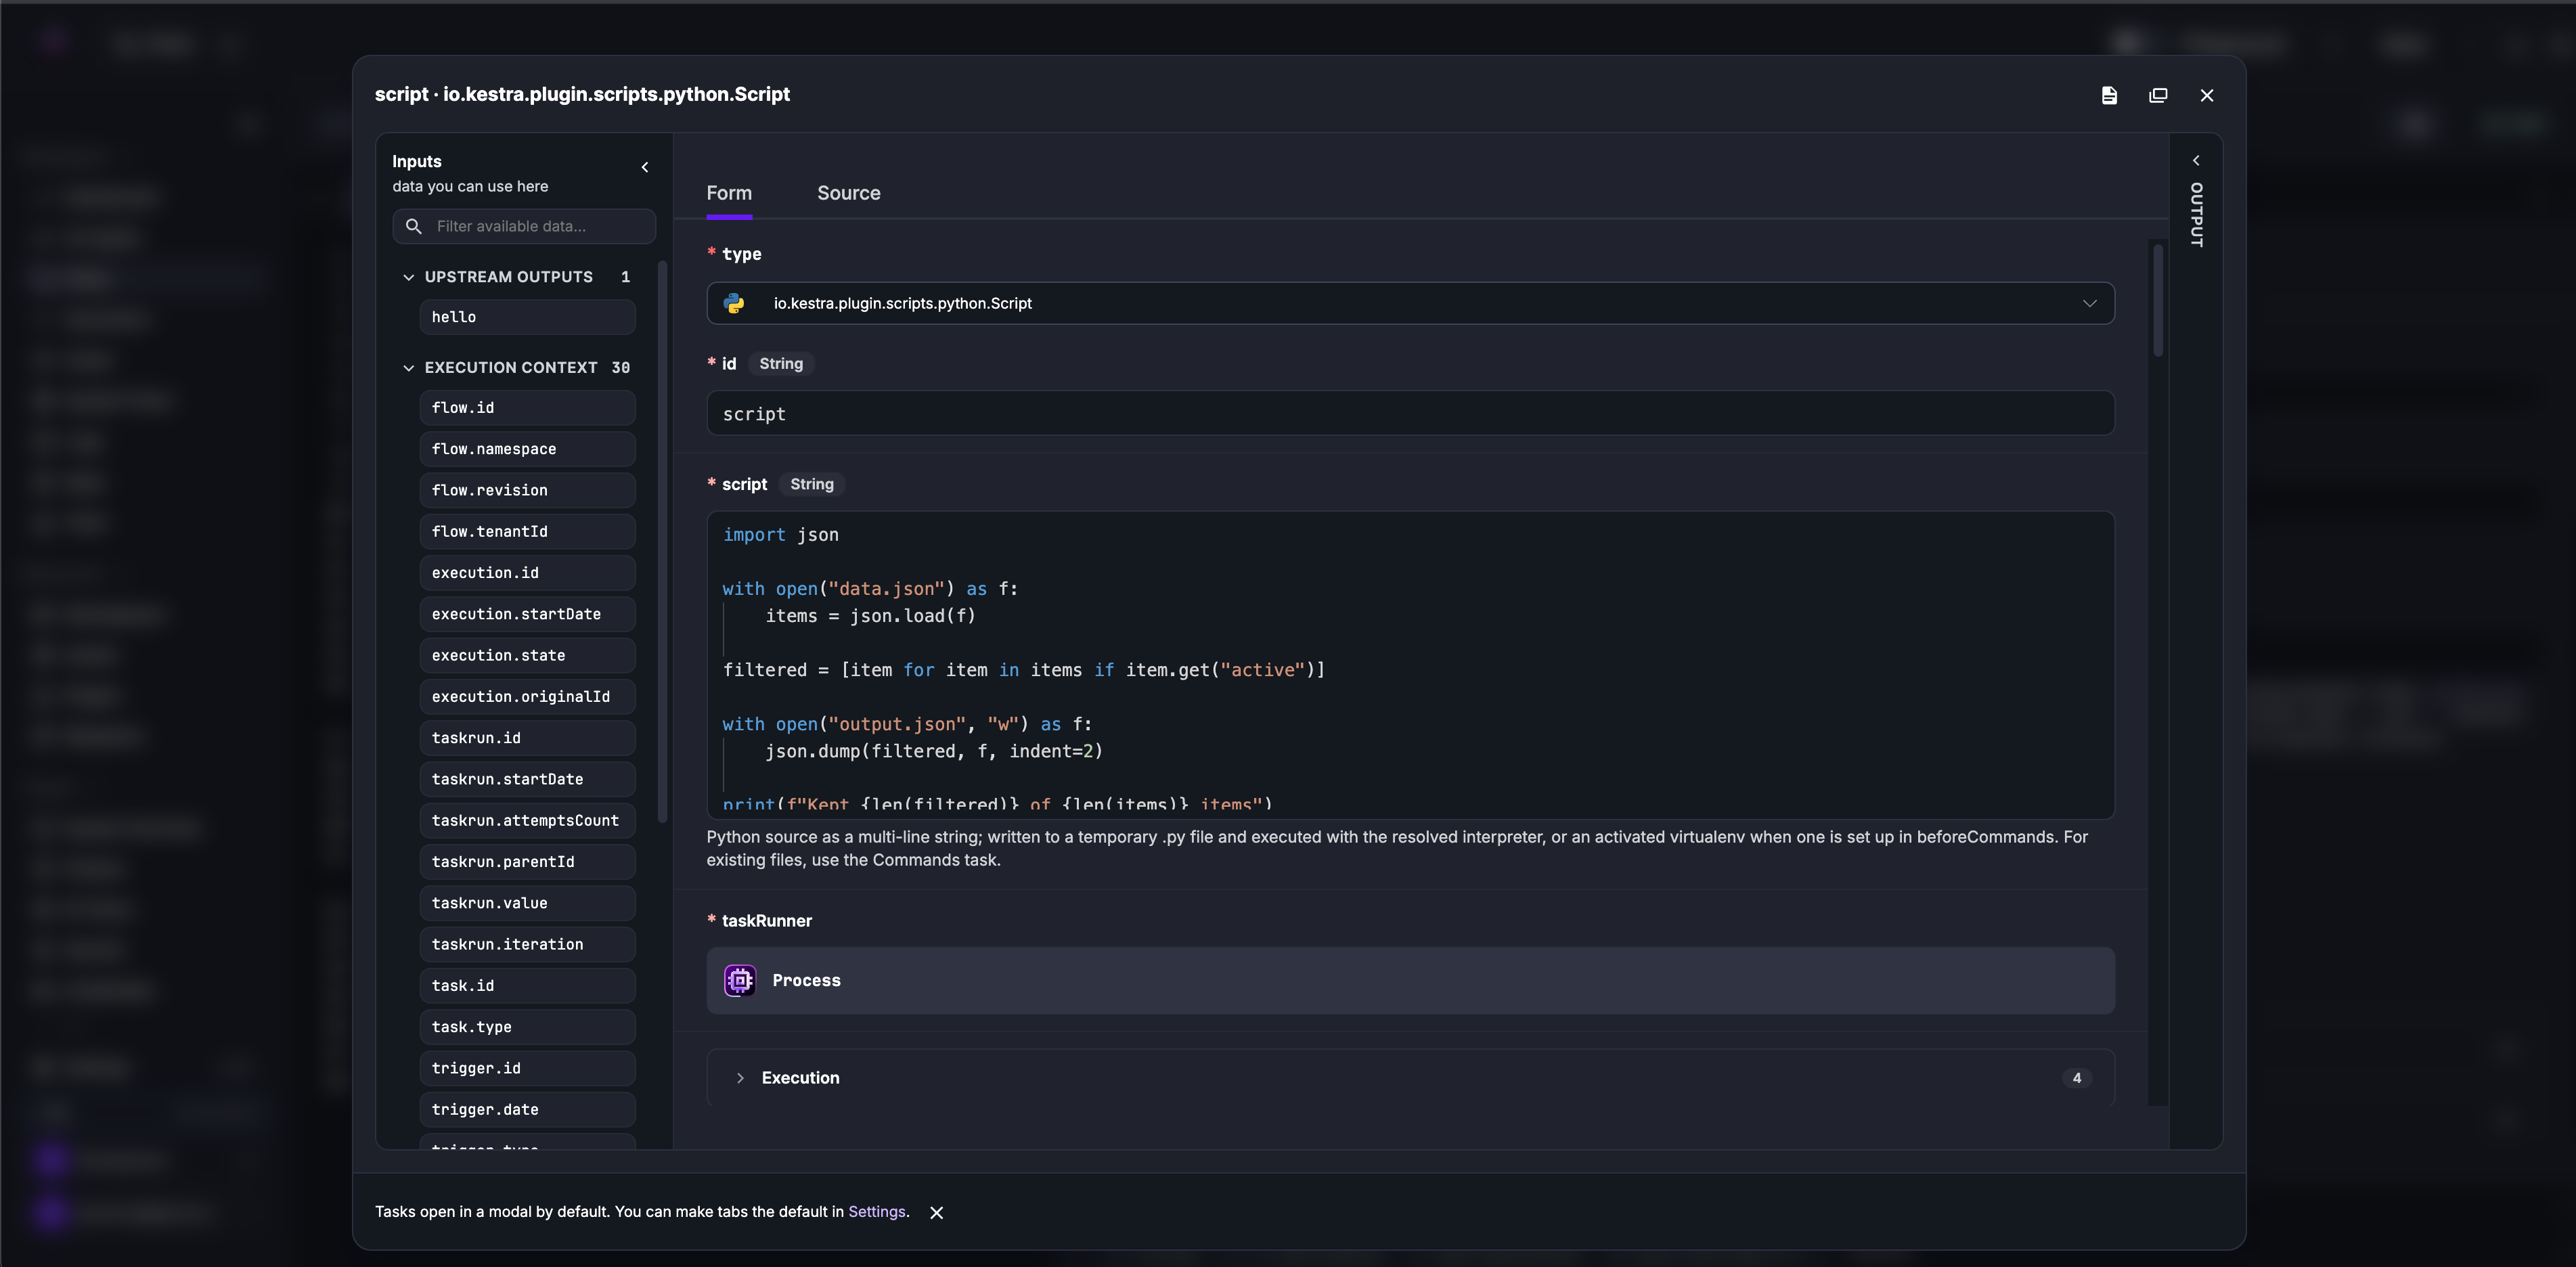
Task: Insert trigger.date variable
Action: (x=527, y=1109)
